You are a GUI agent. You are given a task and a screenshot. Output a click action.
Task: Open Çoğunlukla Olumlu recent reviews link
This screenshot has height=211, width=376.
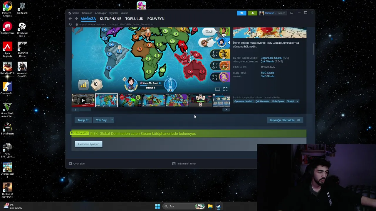(271, 58)
